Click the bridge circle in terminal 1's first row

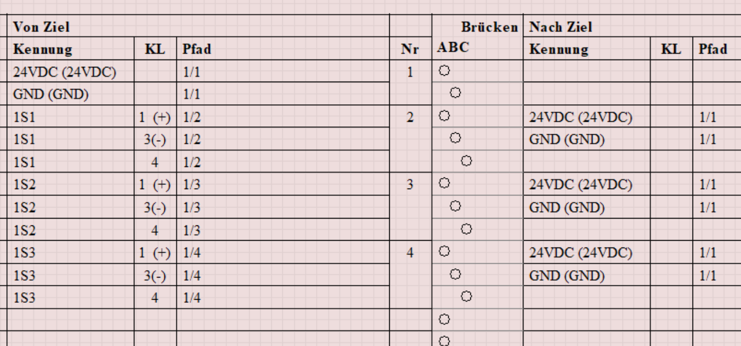443,71
